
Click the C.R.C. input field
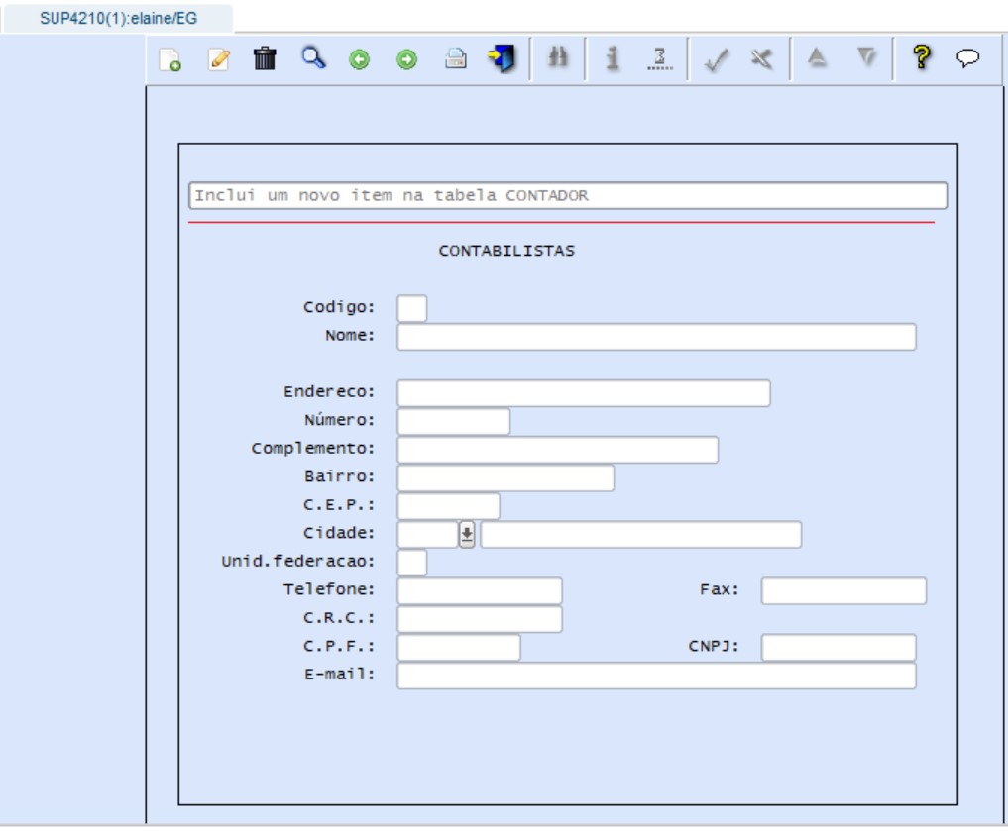click(x=480, y=619)
